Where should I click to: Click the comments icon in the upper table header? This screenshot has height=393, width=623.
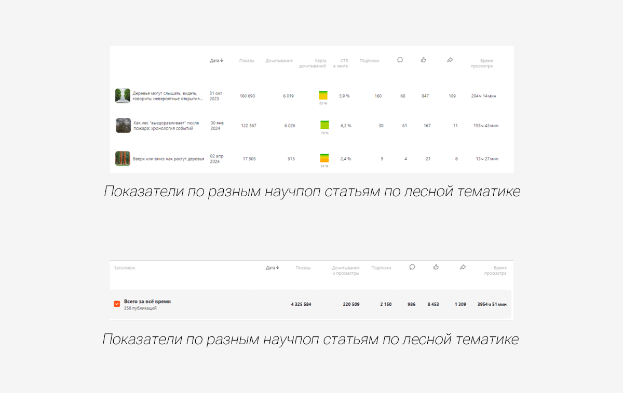400,60
